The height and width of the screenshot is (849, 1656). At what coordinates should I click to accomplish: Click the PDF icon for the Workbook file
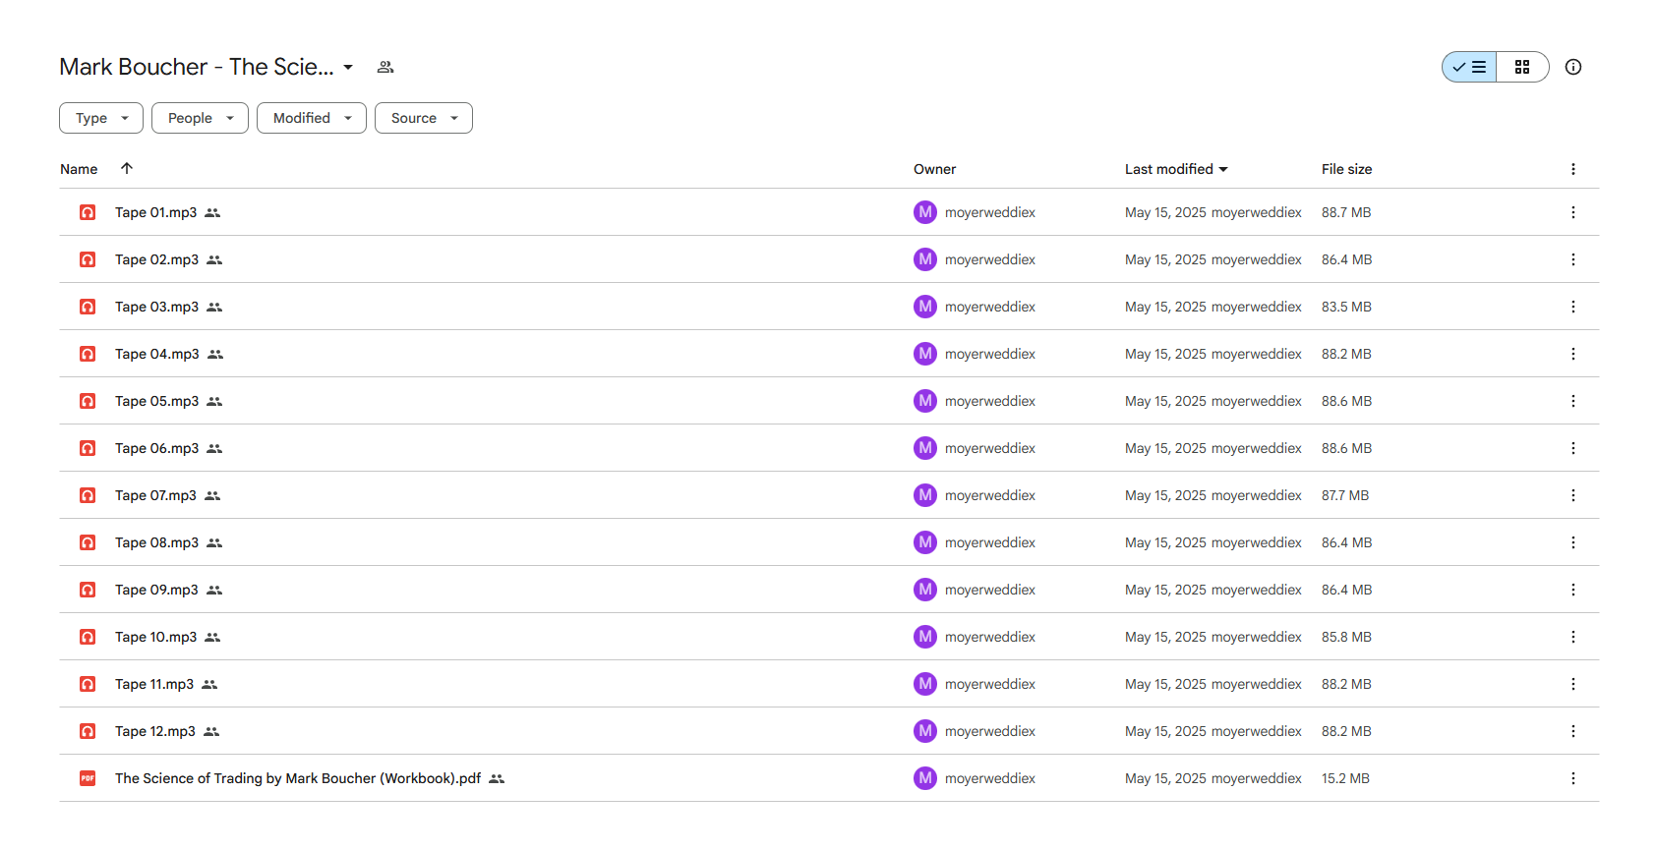click(x=88, y=778)
